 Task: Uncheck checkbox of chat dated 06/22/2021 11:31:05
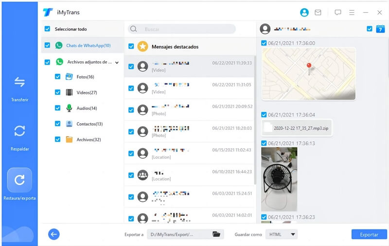point(131,88)
